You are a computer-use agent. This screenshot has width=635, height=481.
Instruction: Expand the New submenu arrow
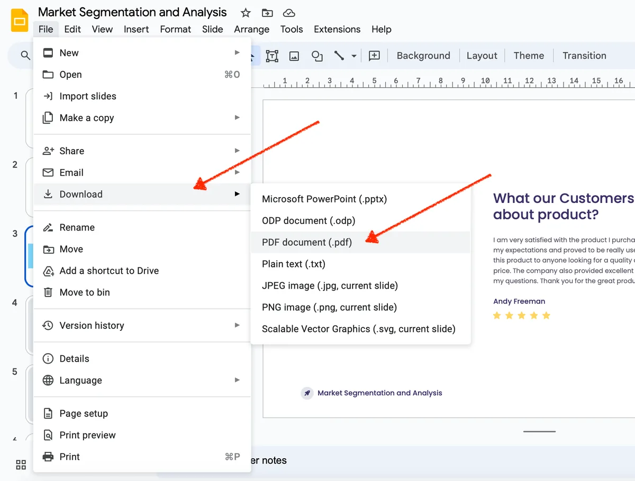click(237, 52)
